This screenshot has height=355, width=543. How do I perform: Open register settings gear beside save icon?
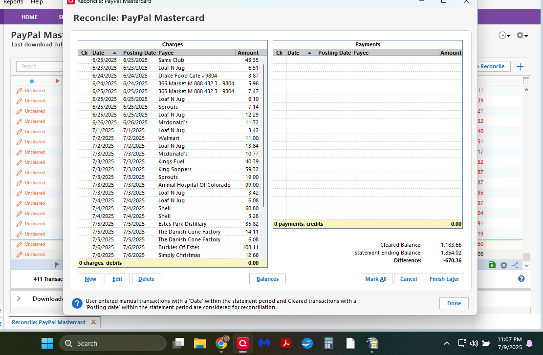pos(504,265)
